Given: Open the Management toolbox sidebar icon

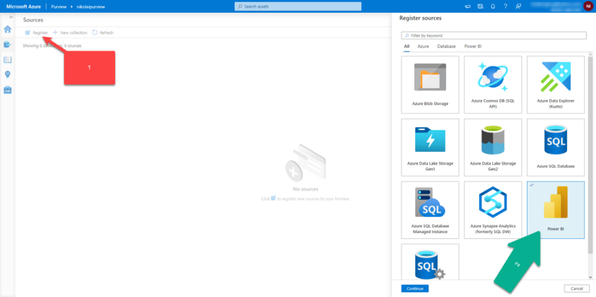Looking at the screenshot, I should click(7, 90).
